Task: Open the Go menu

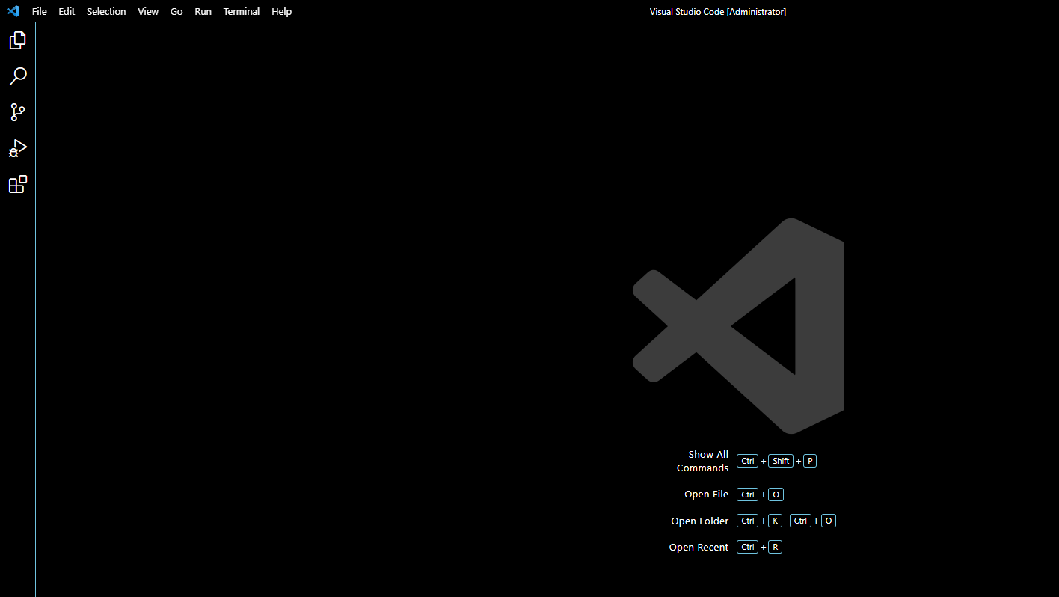Action: [x=176, y=11]
